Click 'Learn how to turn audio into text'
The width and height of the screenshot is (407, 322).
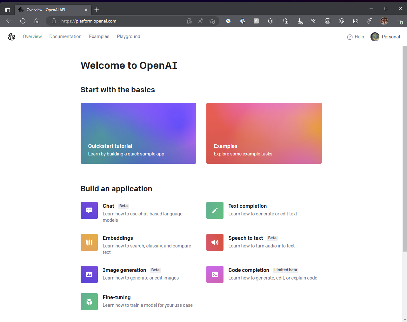tap(262, 246)
